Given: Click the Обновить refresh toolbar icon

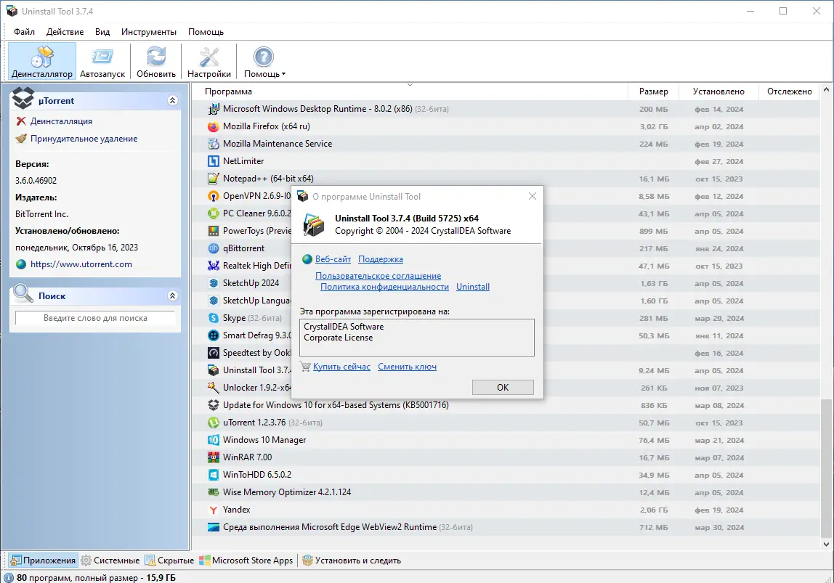Looking at the screenshot, I should coord(156,62).
